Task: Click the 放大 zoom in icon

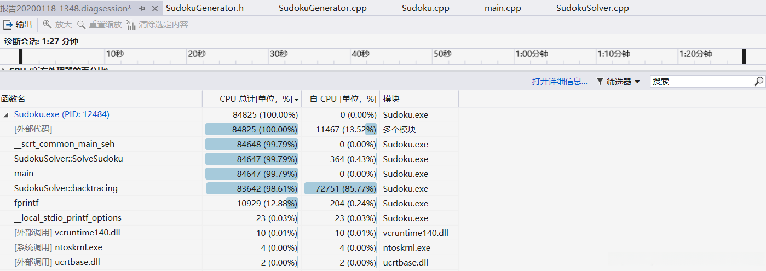Action: [x=48, y=25]
